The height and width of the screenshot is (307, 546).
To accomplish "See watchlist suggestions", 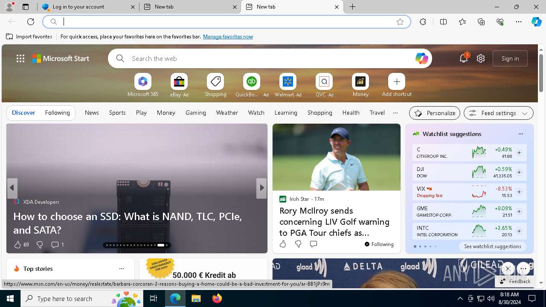I will pos(493,246).
